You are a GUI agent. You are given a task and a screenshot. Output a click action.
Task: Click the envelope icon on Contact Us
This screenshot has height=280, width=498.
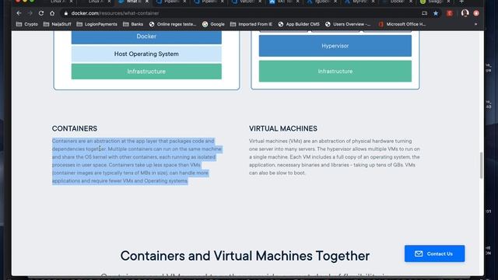pyautogui.click(x=419, y=254)
